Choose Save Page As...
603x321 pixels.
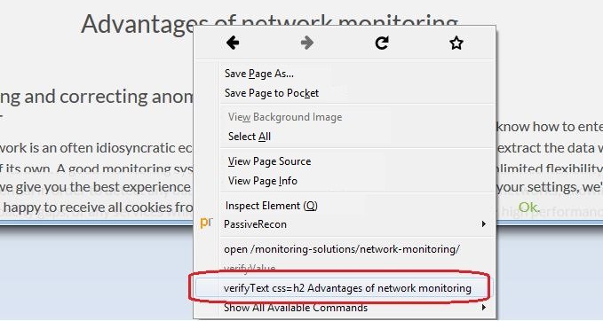click(259, 74)
